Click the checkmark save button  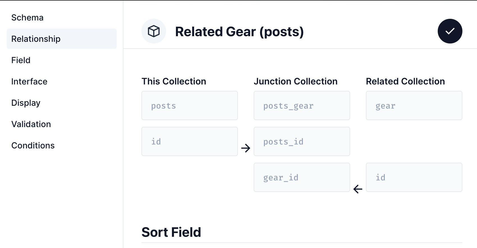[x=450, y=31]
